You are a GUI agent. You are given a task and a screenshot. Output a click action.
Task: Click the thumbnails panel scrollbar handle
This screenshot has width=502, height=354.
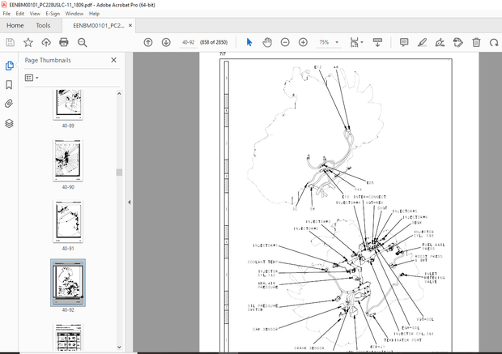click(119, 173)
